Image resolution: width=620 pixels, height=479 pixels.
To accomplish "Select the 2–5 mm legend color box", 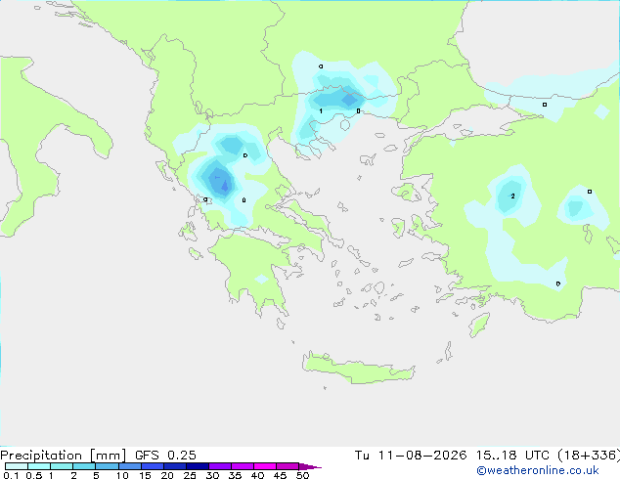I will pyautogui.click(x=84, y=466).
